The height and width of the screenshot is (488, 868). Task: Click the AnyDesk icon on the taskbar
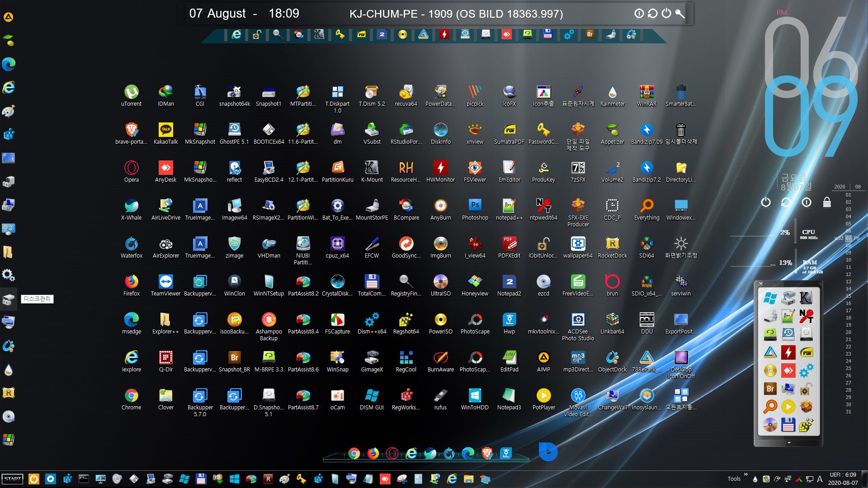[x=385, y=479]
